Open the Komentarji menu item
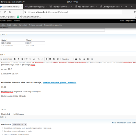Viewport: 136px width, 136px height. (x=23, y=25)
